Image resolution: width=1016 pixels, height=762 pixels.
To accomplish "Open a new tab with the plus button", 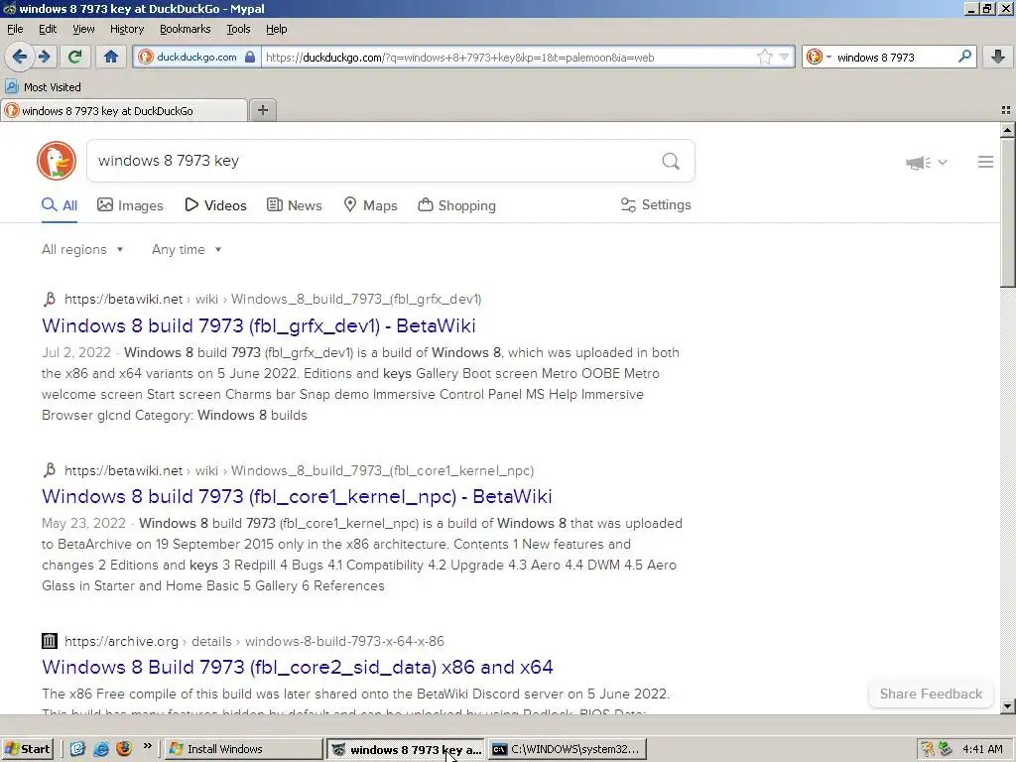I will [x=262, y=110].
